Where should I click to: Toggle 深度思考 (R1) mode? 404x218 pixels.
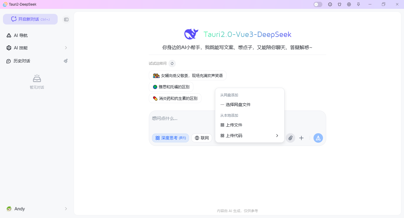(x=170, y=138)
